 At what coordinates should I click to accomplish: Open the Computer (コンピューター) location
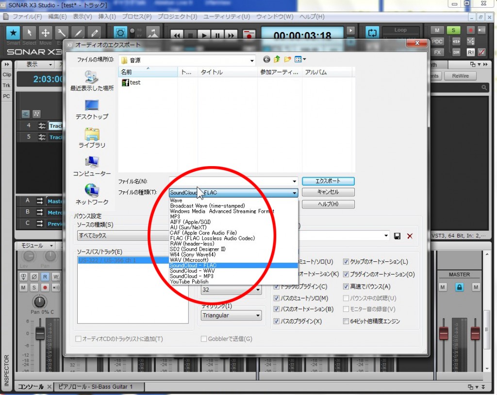click(x=92, y=167)
